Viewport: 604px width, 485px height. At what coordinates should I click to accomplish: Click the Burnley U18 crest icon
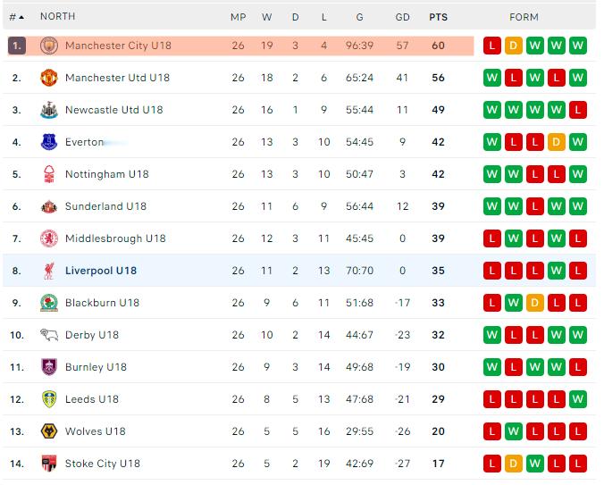tap(49, 367)
